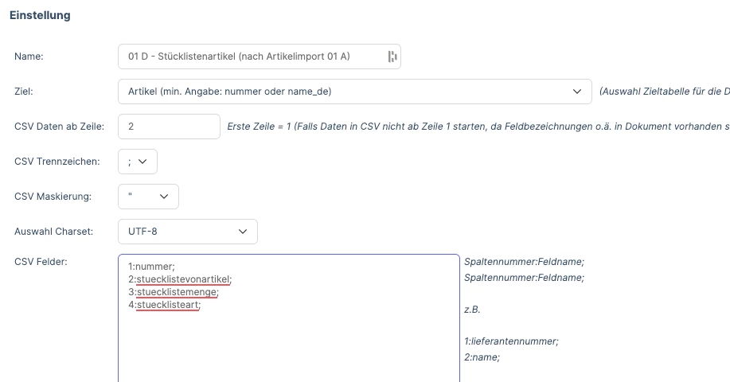
Task: Click the Einstellung section heading
Action: coord(40,15)
